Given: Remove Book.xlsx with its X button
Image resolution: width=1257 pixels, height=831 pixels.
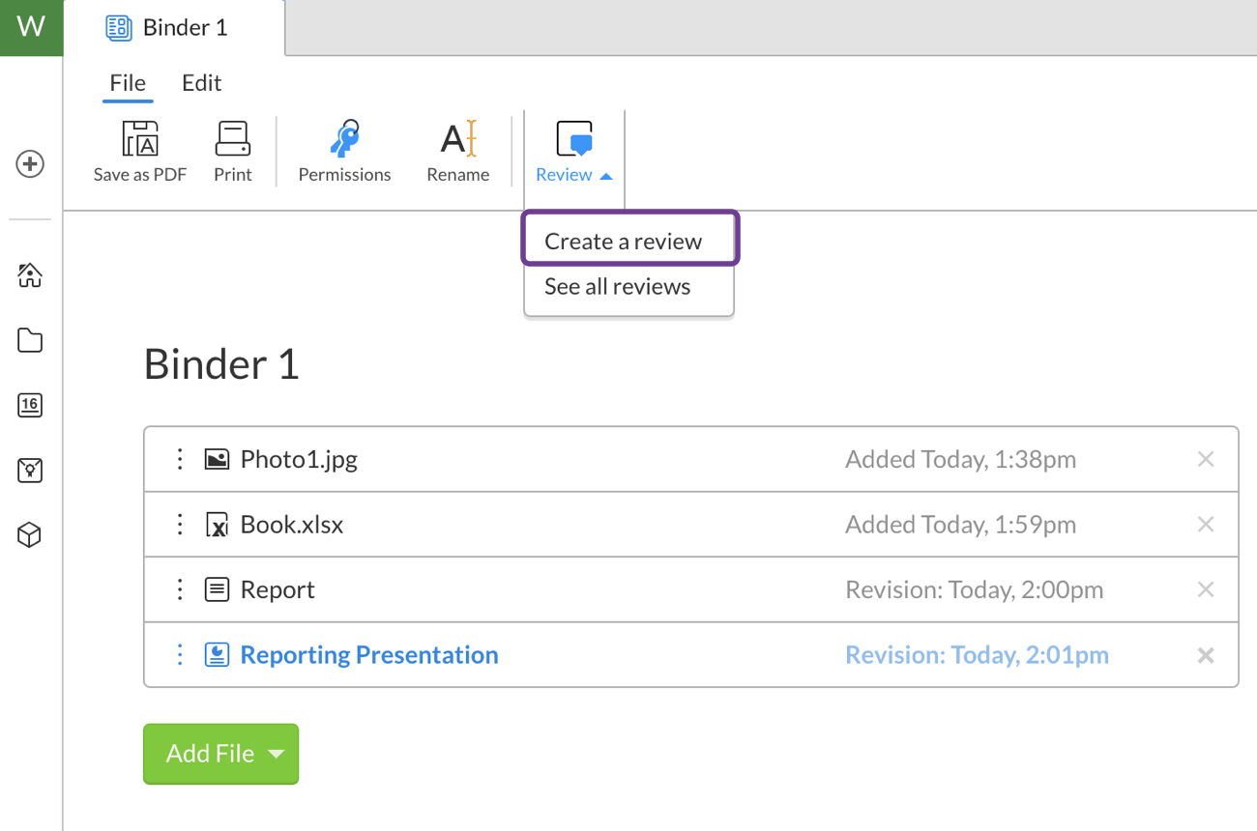Looking at the screenshot, I should pos(1206,524).
